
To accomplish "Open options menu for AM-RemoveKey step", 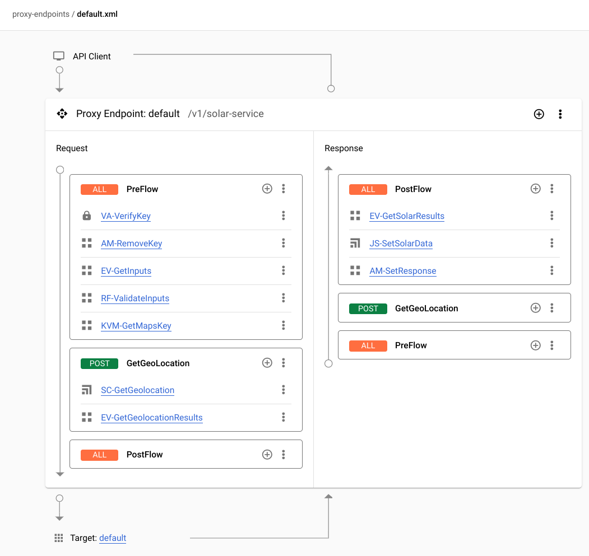I will (x=284, y=243).
